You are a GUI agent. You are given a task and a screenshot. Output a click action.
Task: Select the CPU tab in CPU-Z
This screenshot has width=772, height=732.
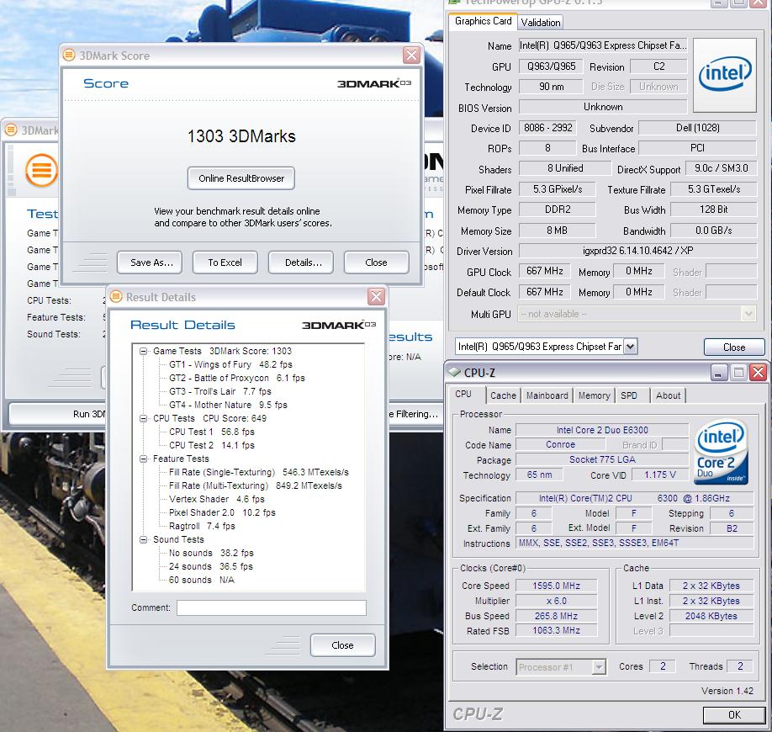(463, 394)
